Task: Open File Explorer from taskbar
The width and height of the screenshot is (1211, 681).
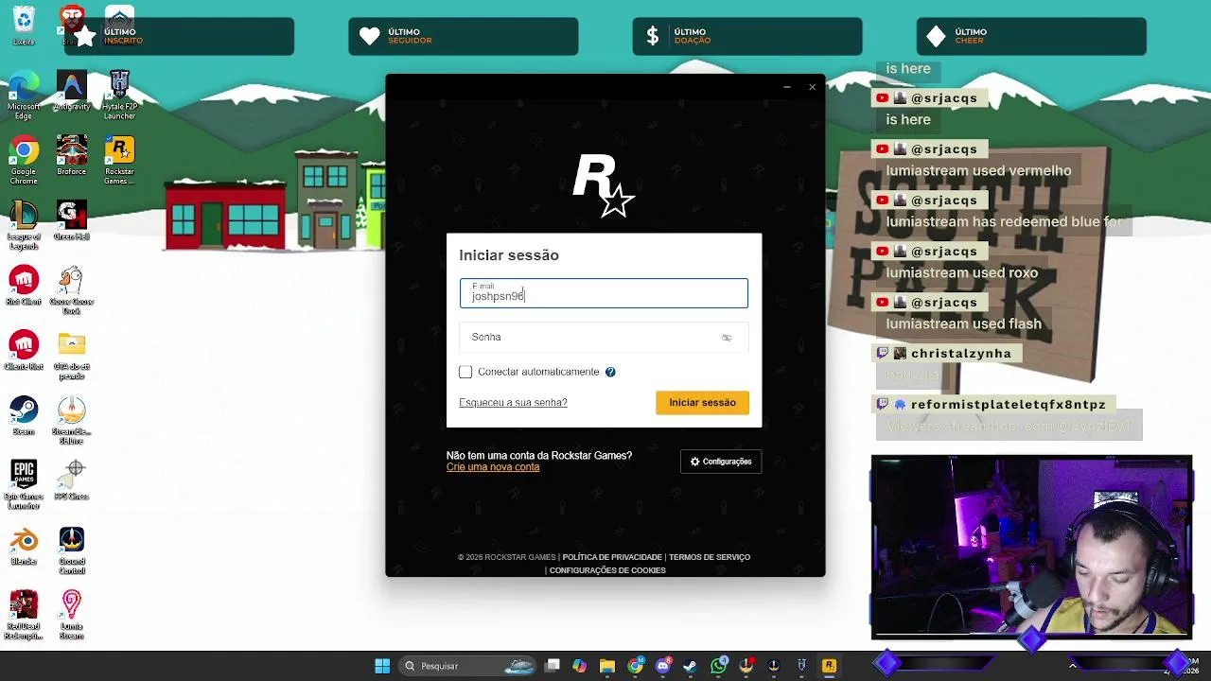Action: [607, 666]
